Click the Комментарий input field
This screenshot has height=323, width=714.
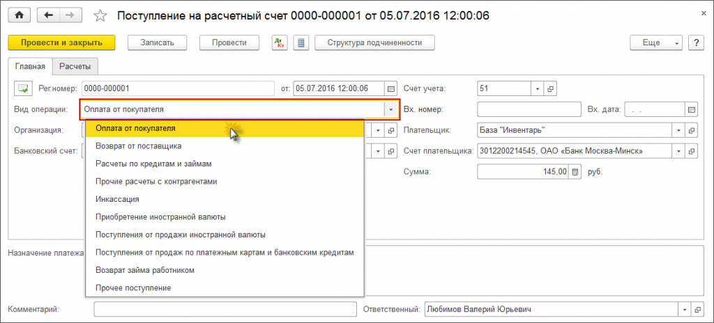(x=225, y=309)
